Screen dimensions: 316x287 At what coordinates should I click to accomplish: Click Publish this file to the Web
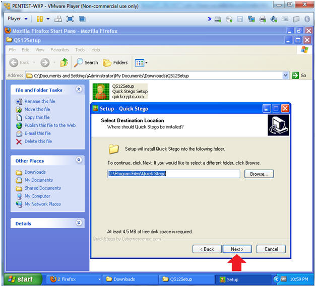50,125
